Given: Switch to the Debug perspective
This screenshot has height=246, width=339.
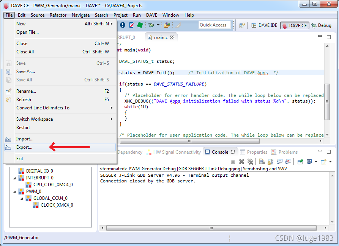Looking at the screenshot, I should [x=321, y=25].
